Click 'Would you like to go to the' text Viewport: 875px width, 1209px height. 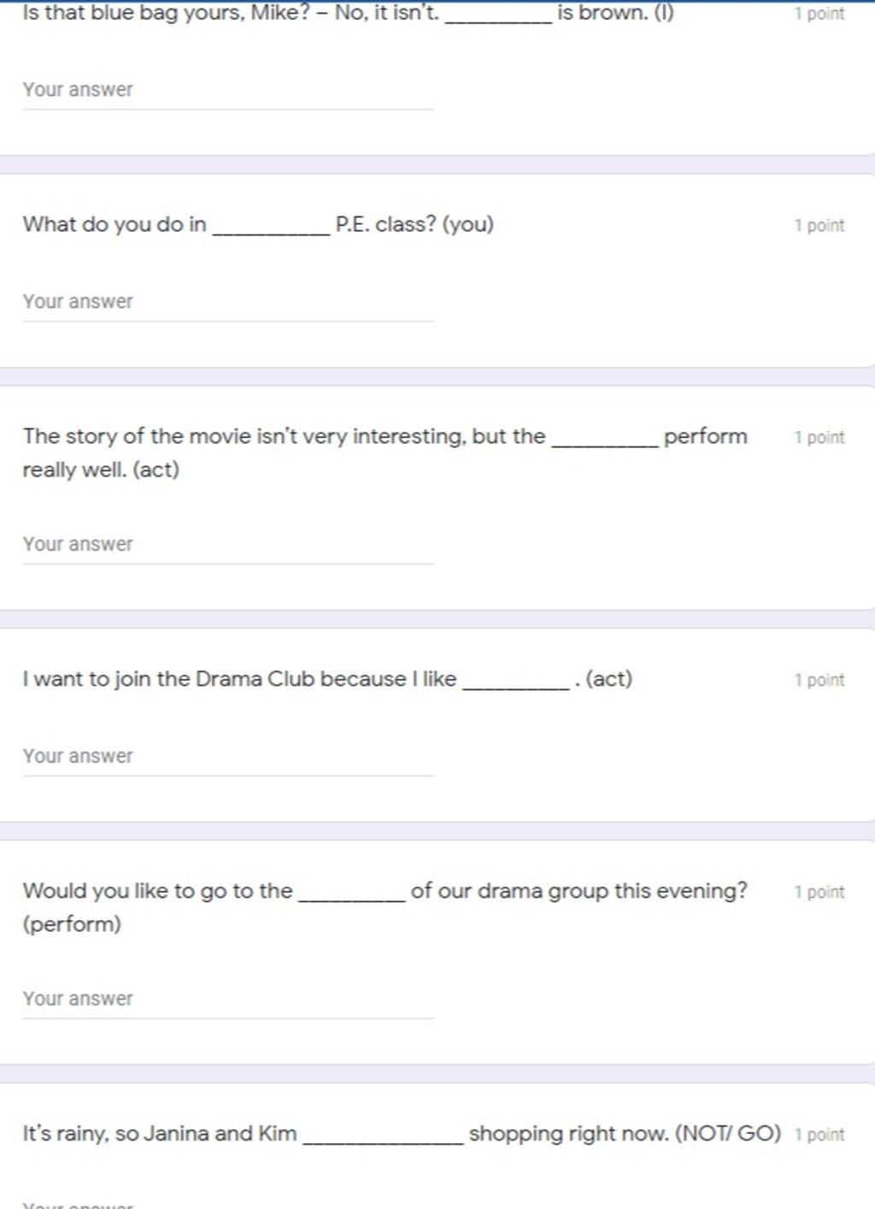(158, 891)
